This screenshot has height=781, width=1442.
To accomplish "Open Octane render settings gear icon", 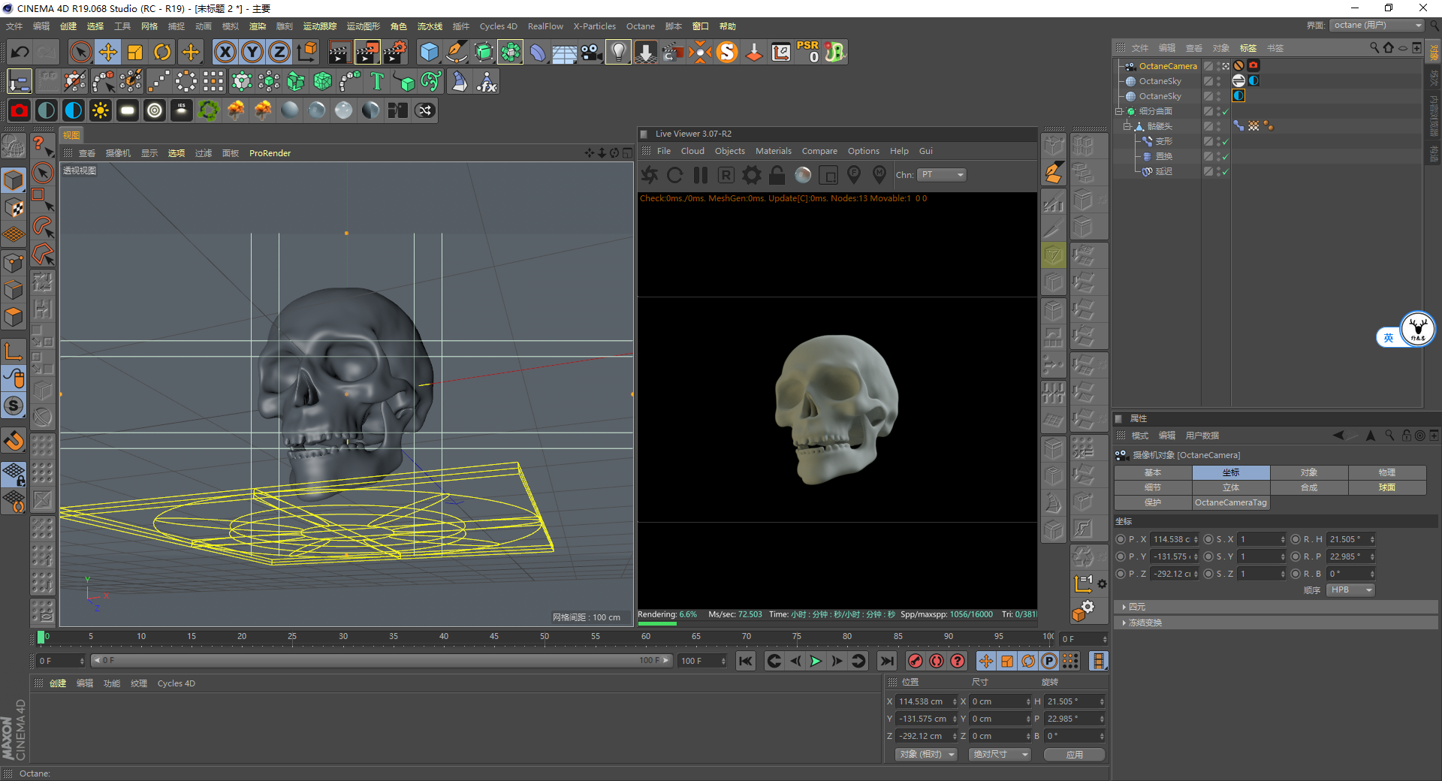I will click(751, 175).
